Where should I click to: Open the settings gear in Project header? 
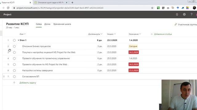tap(184, 14)
